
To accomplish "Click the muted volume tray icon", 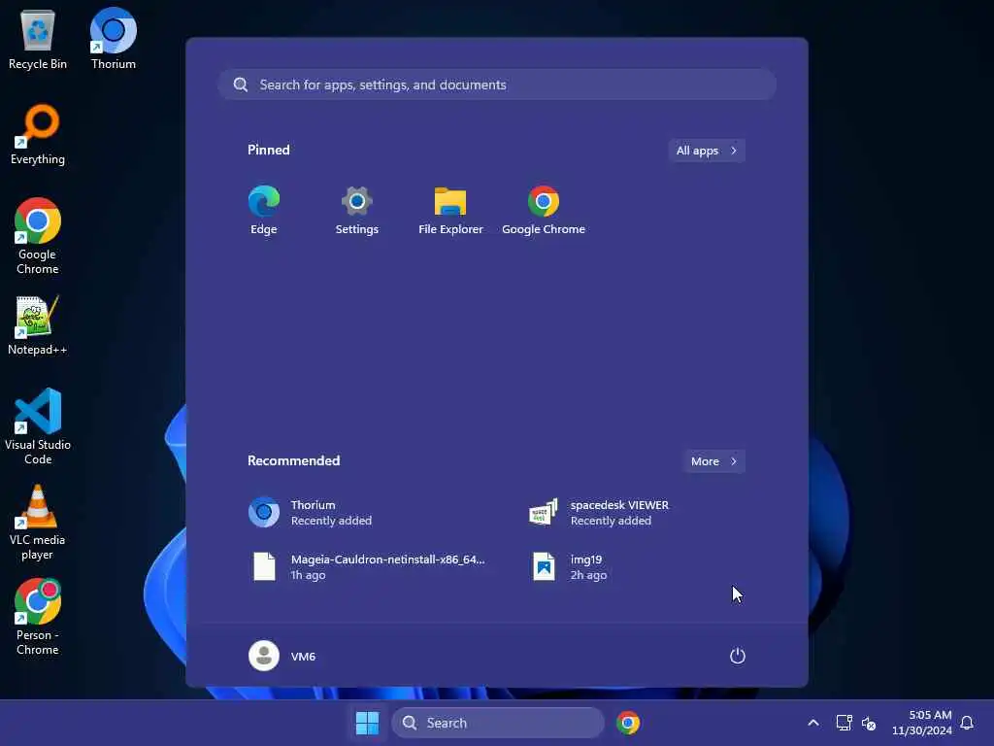I will 869,723.
